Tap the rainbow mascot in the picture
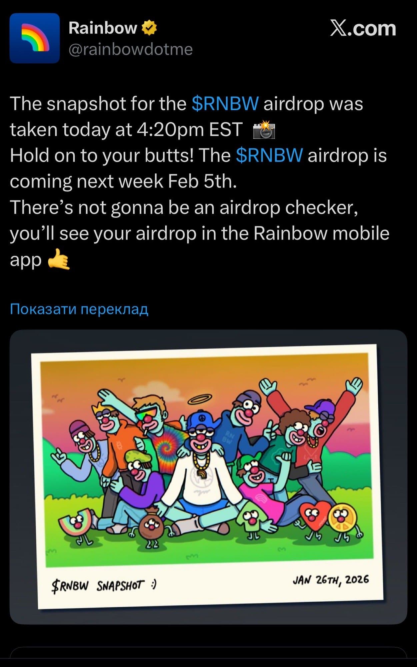Viewport: 417px width, 667px height. point(76,526)
